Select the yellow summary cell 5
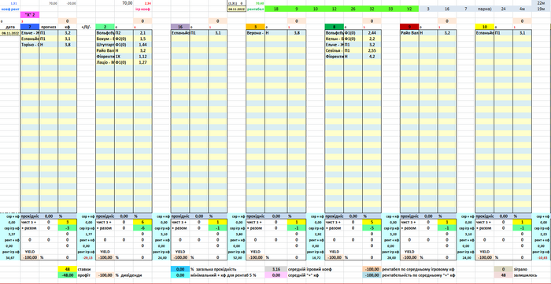This screenshot has height=284, width=551. tap(372, 222)
